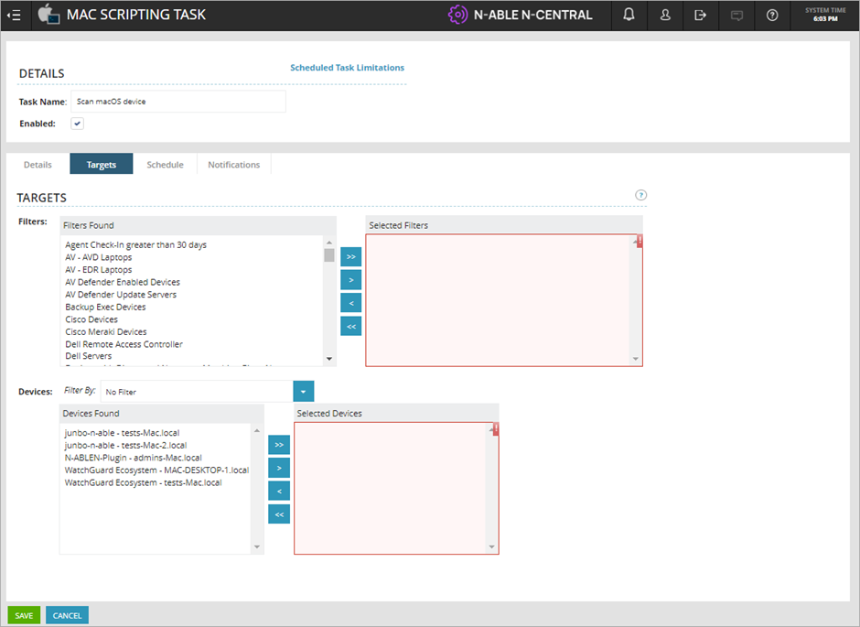Edit the Task Name field
This screenshot has height=627, width=860.
point(178,101)
